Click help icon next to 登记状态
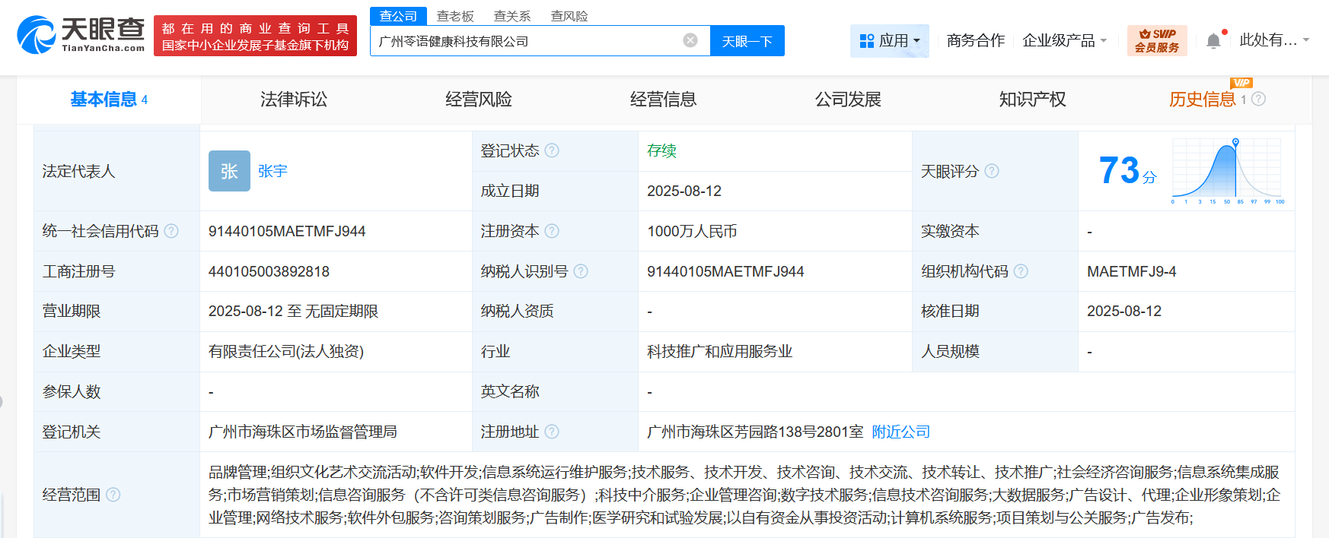Viewport: 1329px width, 538px height. coord(552,150)
